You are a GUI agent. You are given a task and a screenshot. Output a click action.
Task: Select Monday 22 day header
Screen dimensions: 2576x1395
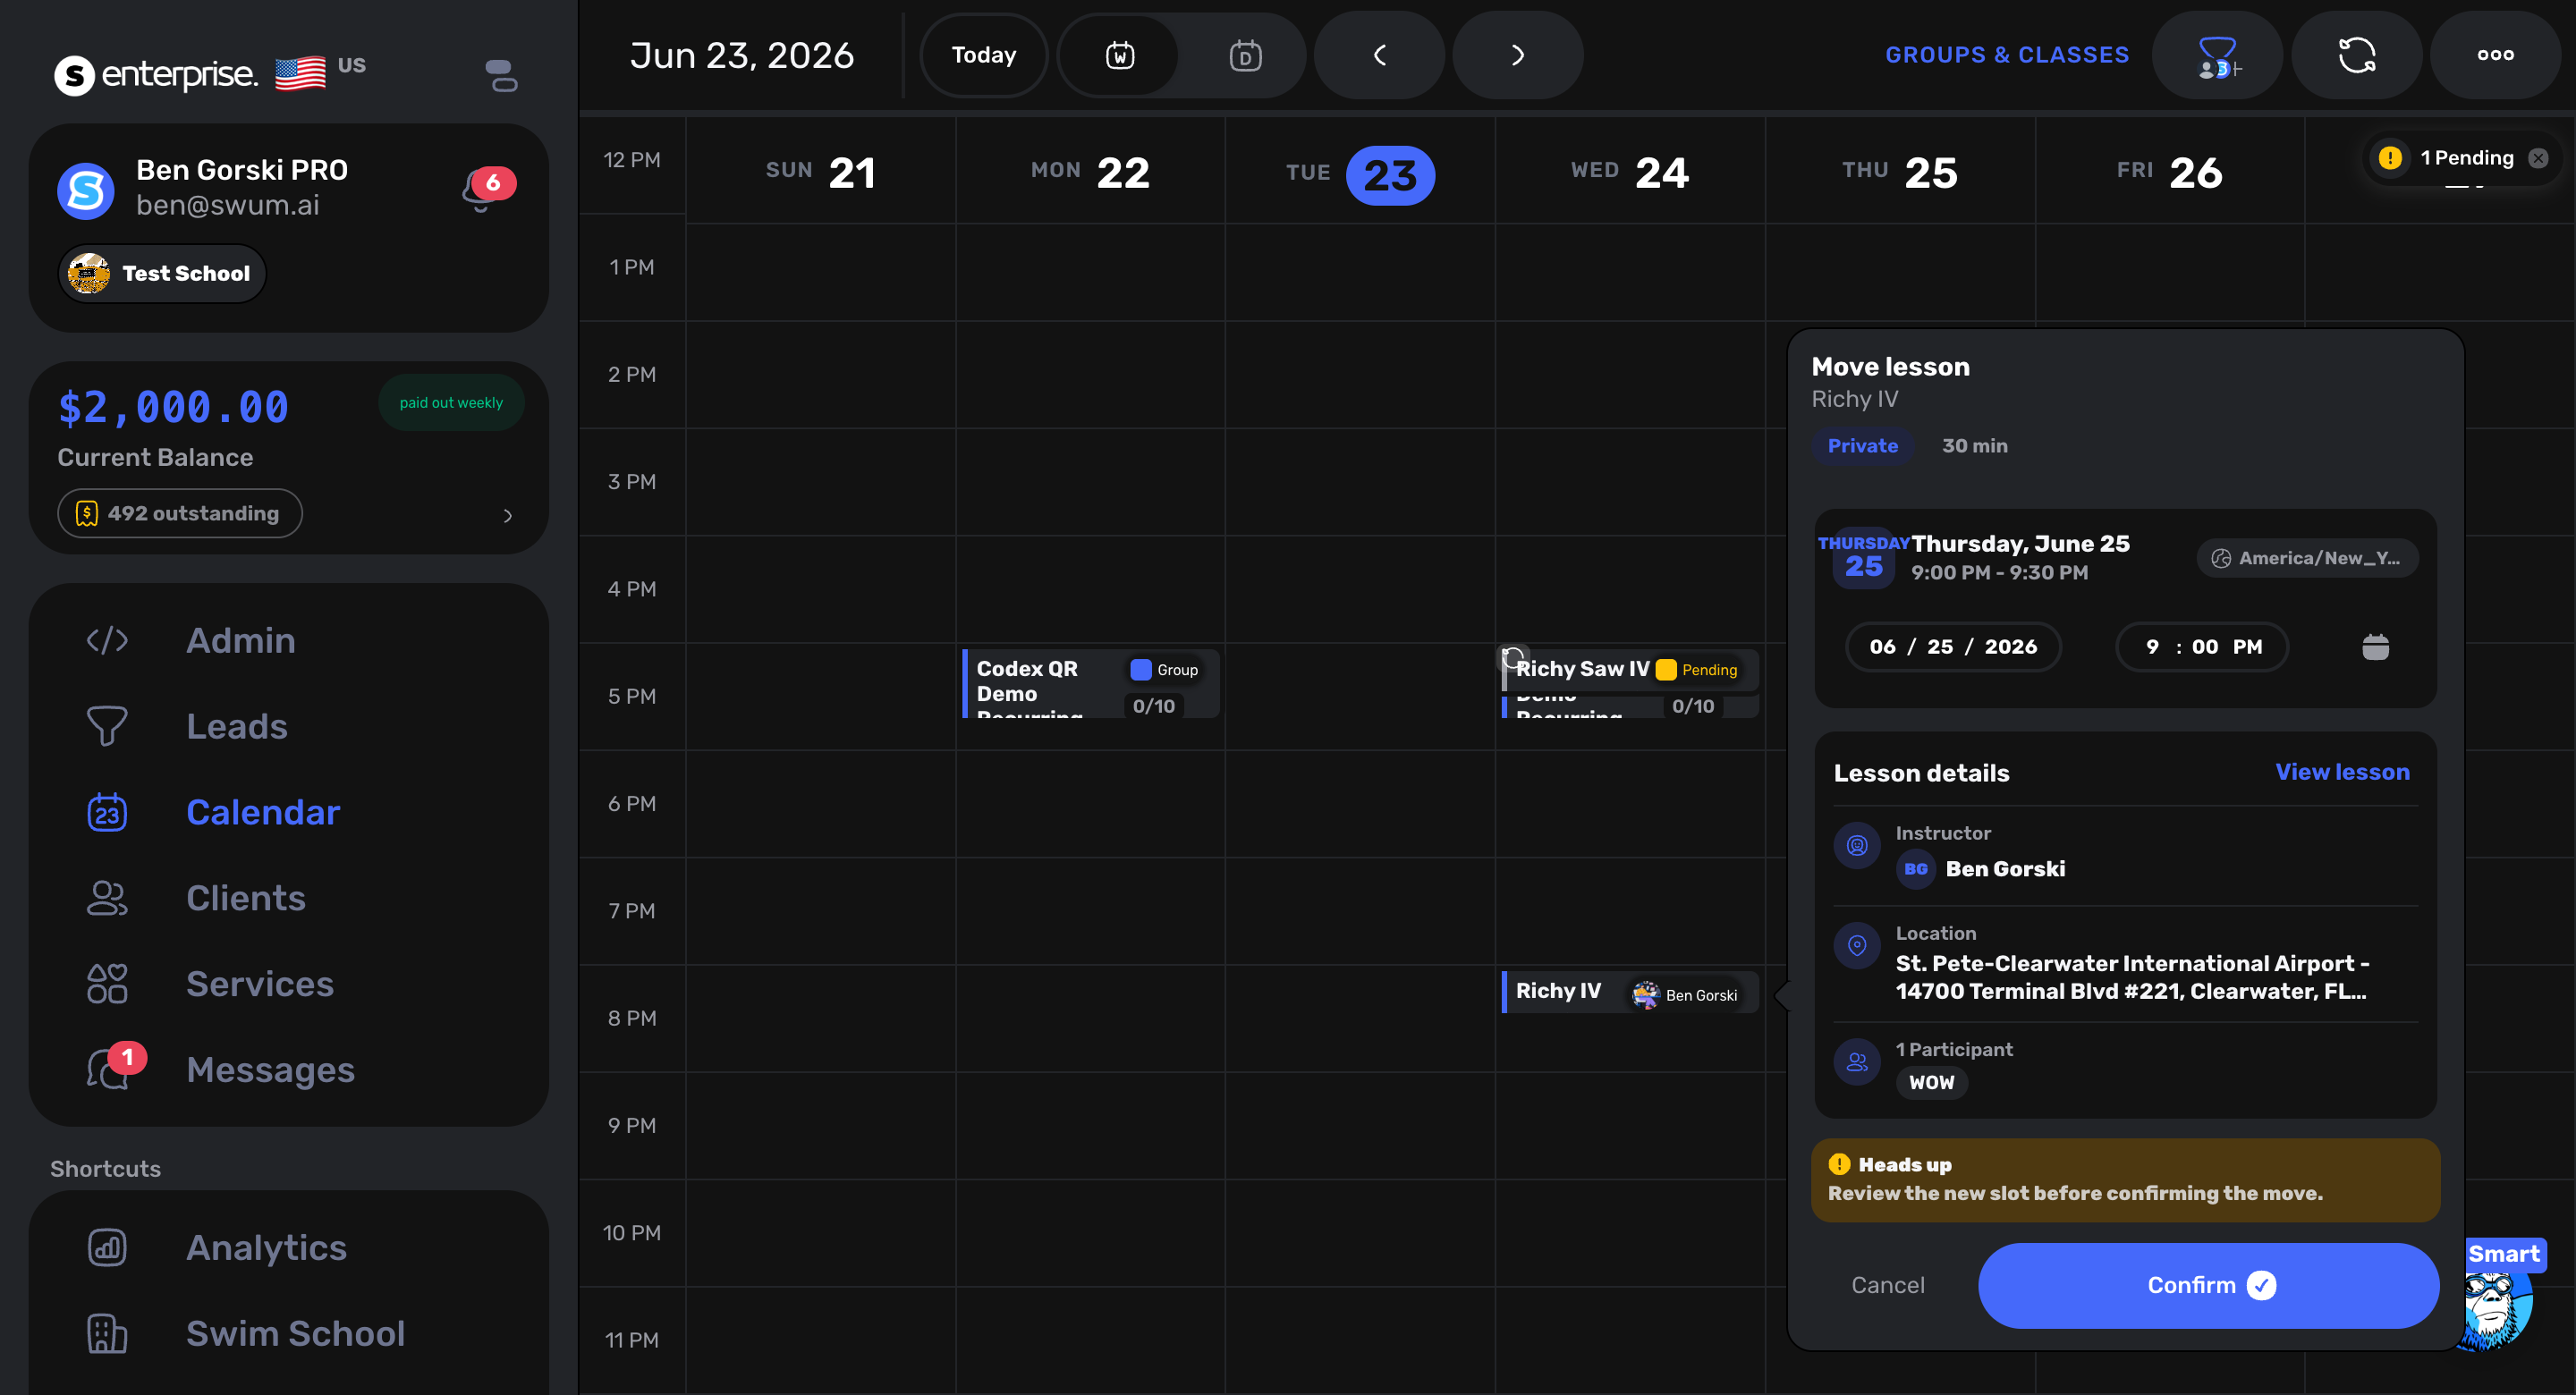(1090, 172)
